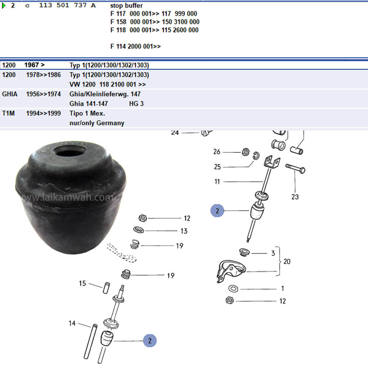Click blue callout 2 at diagram bottom

[150, 341]
